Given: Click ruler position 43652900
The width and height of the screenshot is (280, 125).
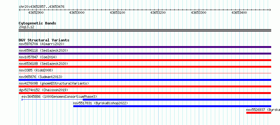Looking at the screenshot, I should 36,13.
